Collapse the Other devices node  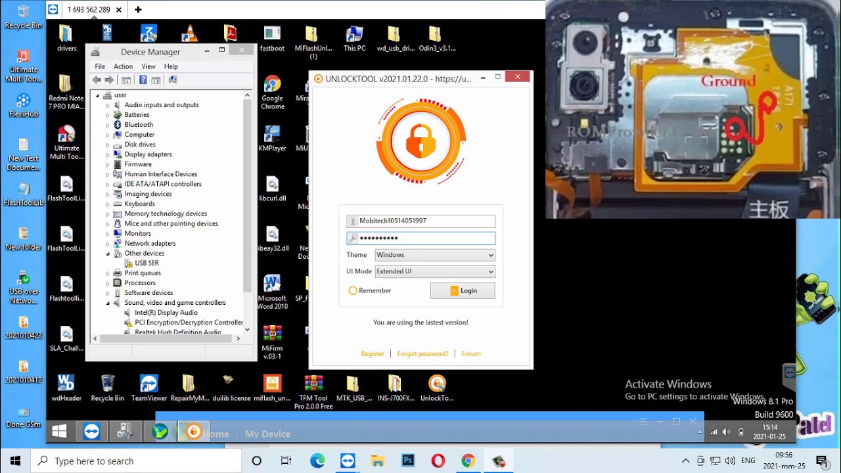pos(108,254)
